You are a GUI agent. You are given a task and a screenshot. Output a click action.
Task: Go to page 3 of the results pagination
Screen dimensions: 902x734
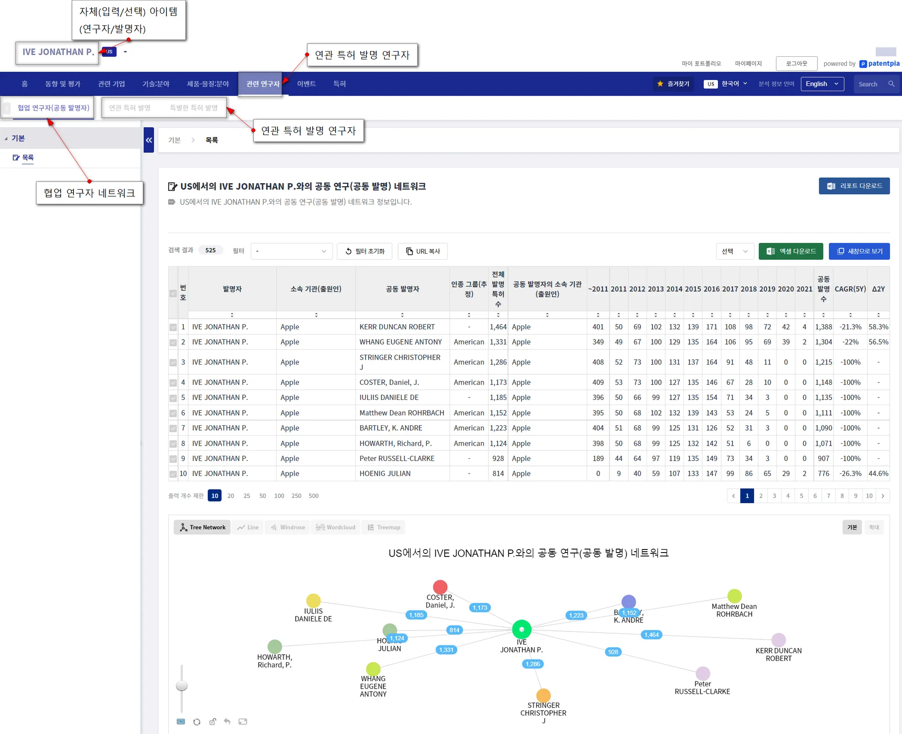pos(774,496)
